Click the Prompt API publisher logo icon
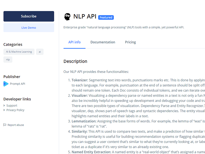 click(x=6, y=84)
